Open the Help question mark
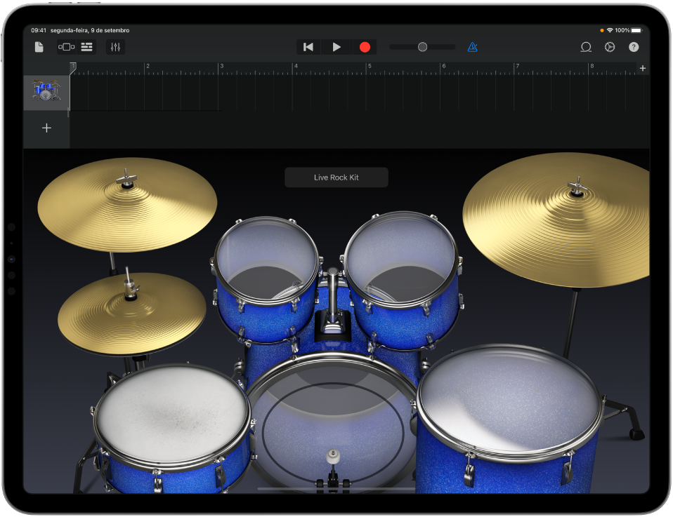 (x=634, y=47)
